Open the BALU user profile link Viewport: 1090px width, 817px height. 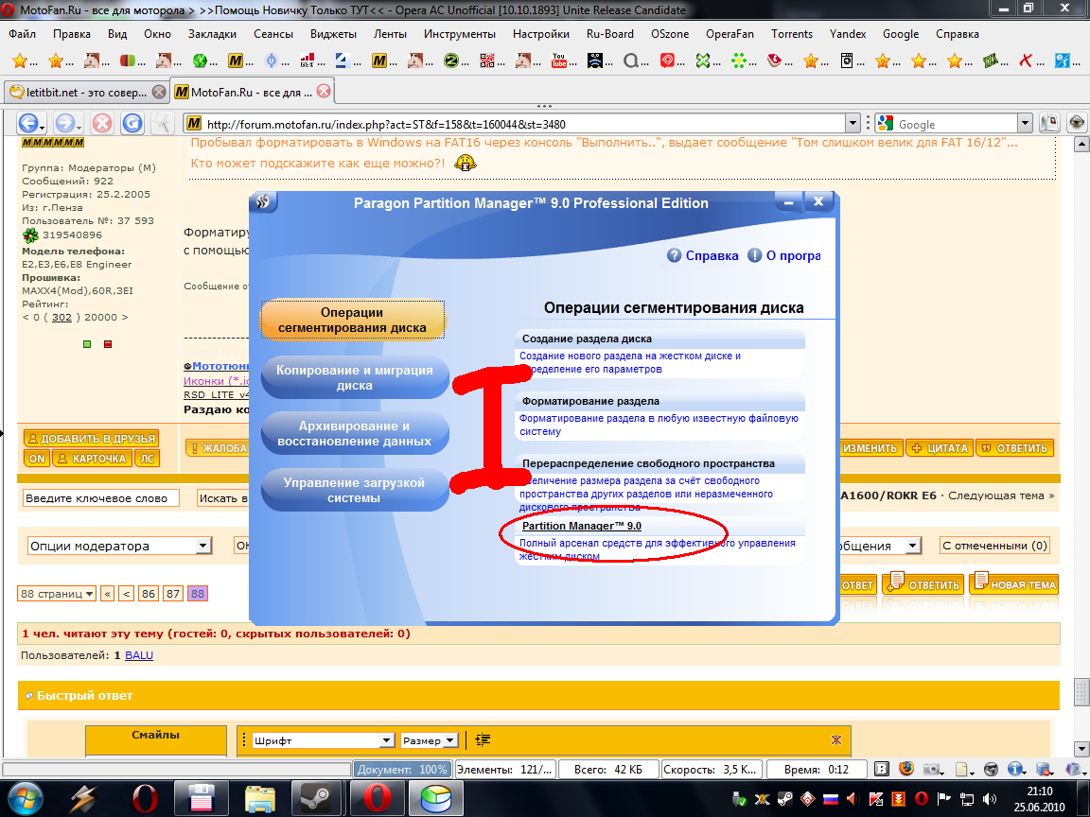(x=139, y=655)
